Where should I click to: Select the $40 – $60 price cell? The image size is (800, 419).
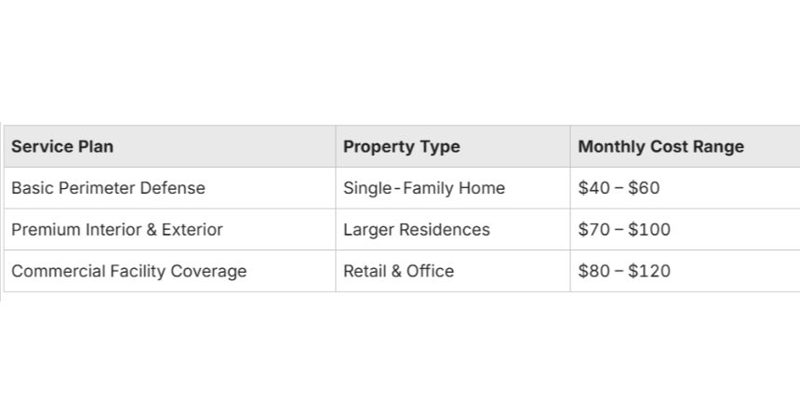pyautogui.click(x=685, y=187)
